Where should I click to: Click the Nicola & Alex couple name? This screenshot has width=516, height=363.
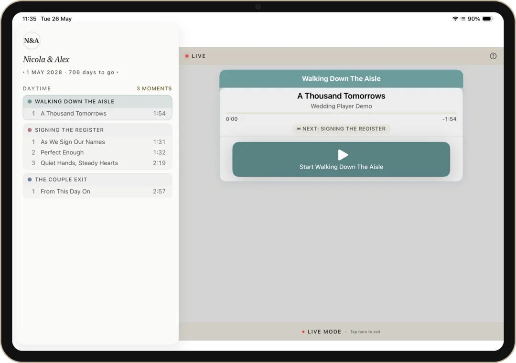46,59
